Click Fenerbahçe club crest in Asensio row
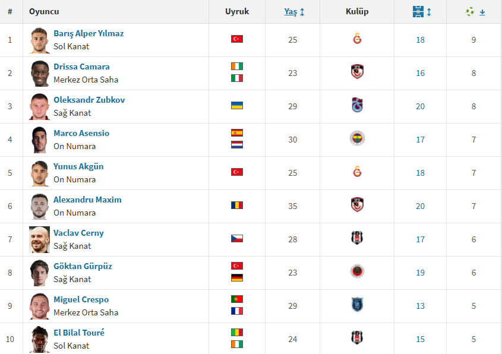Image resolution: width=502 pixels, height=354 pixels. point(357,139)
